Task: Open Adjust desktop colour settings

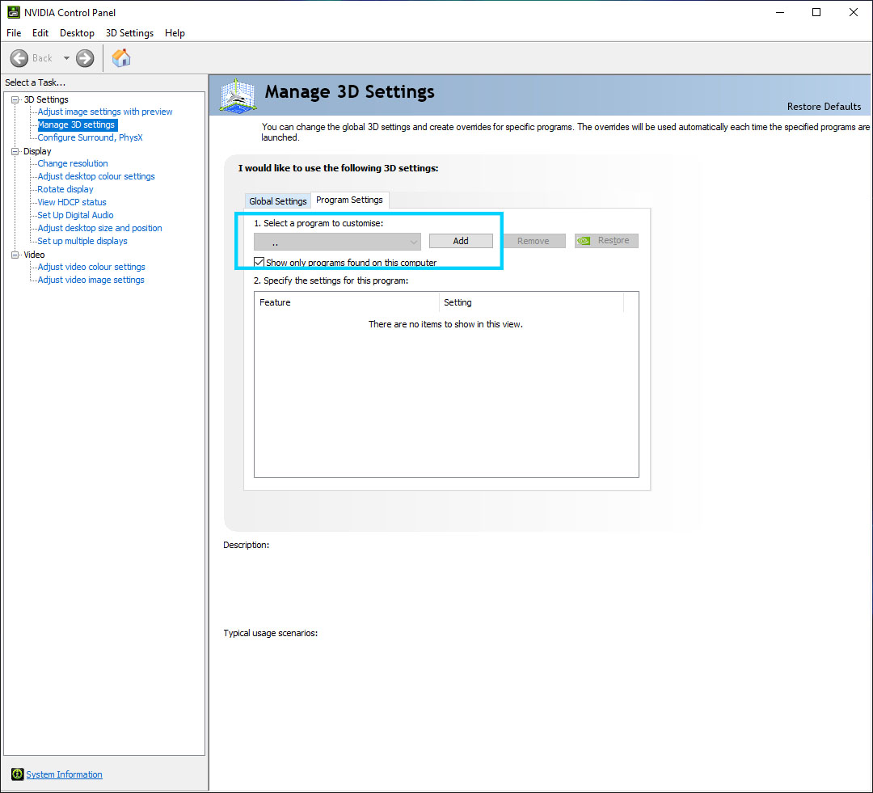Action: 96,176
